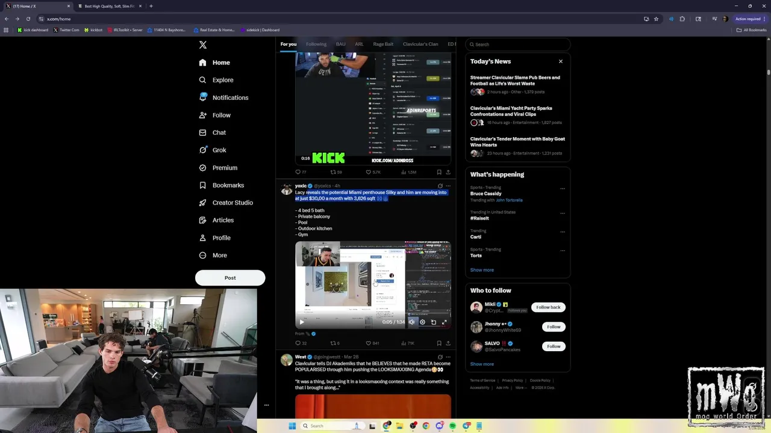Show more under What's happening
This screenshot has width=771, height=433.
point(482,270)
